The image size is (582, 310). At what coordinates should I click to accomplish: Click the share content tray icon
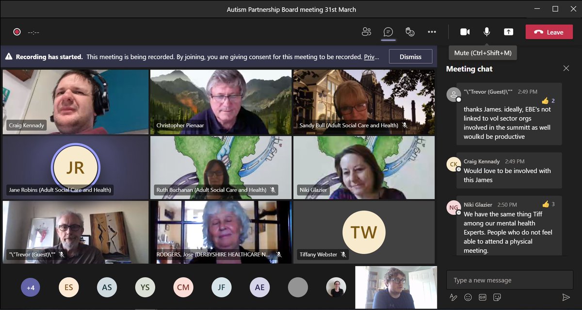tap(508, 32)
